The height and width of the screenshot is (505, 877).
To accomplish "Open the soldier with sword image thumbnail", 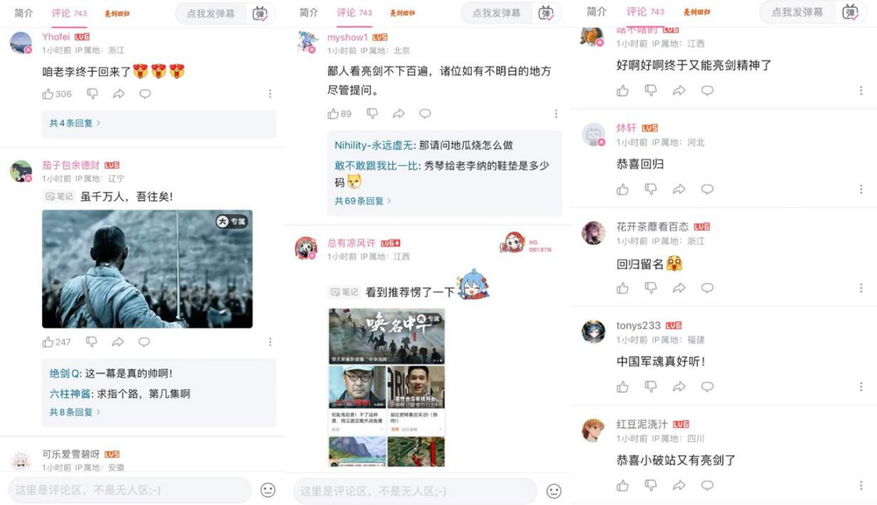I will pos(147,269).
